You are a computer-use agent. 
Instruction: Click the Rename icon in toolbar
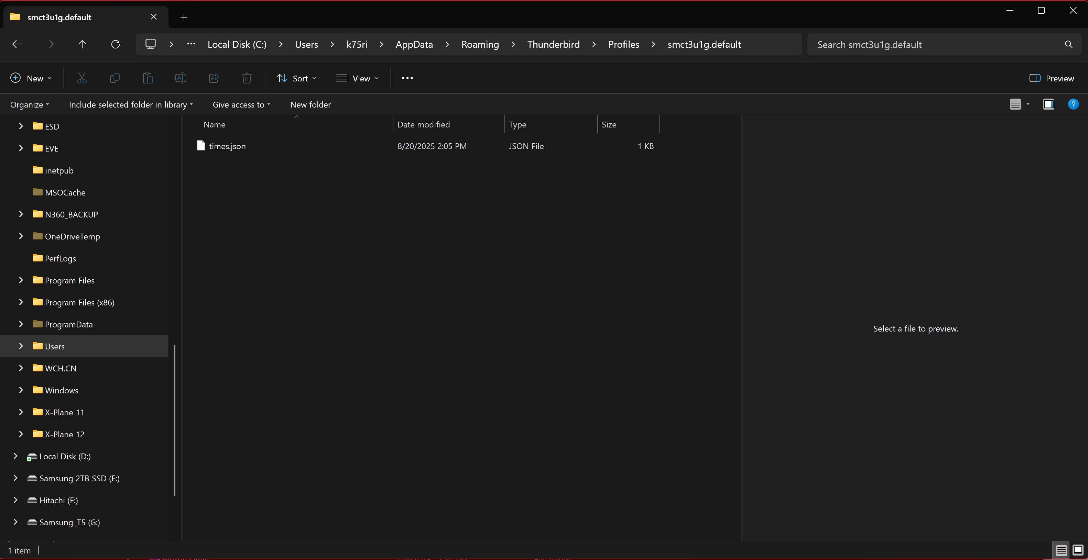(x=180, y=78)
